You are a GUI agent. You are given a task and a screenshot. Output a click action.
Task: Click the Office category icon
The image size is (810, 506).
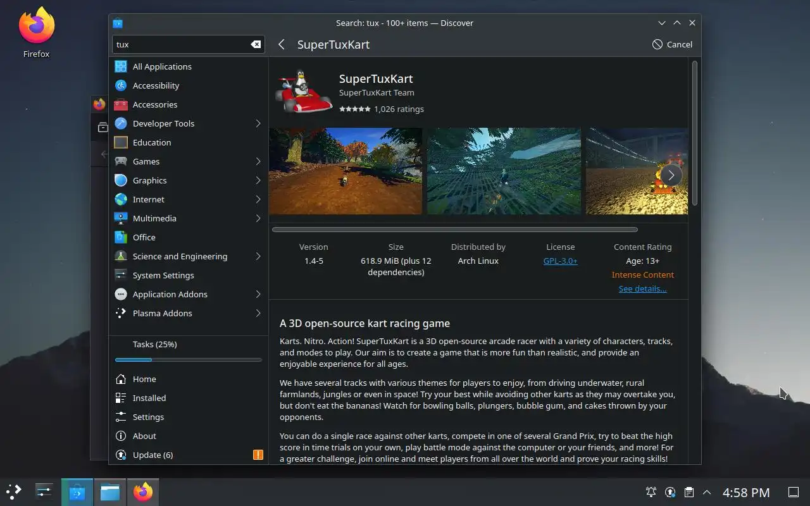[121, 237]
